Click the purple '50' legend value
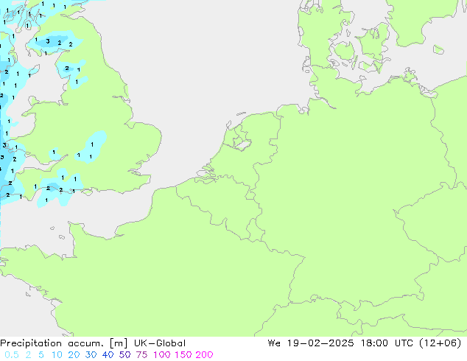 tap(124, 355)
